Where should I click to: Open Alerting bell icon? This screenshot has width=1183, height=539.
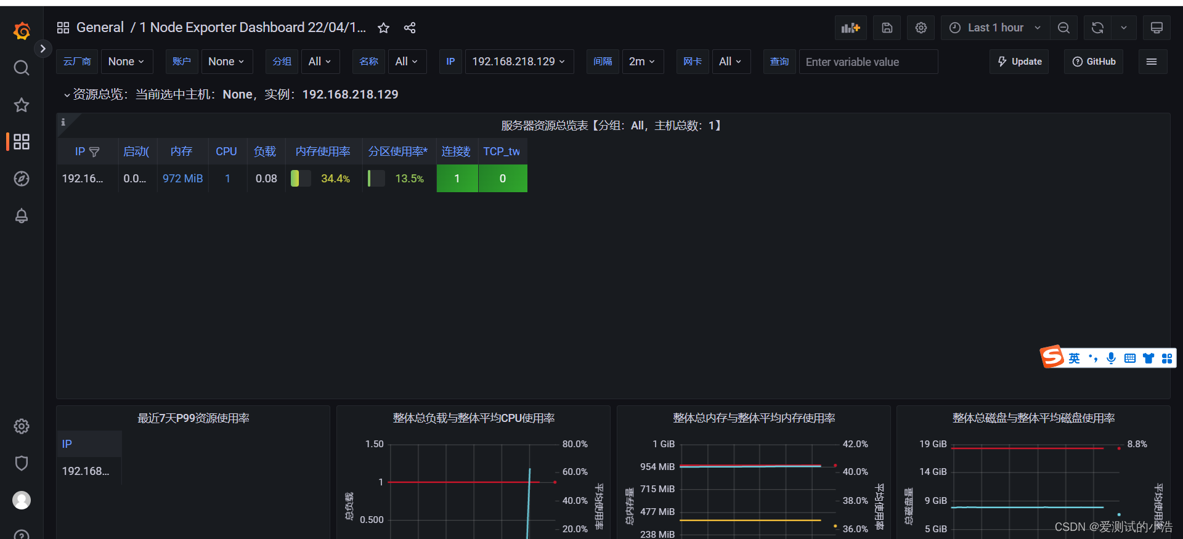click(22, 216)
